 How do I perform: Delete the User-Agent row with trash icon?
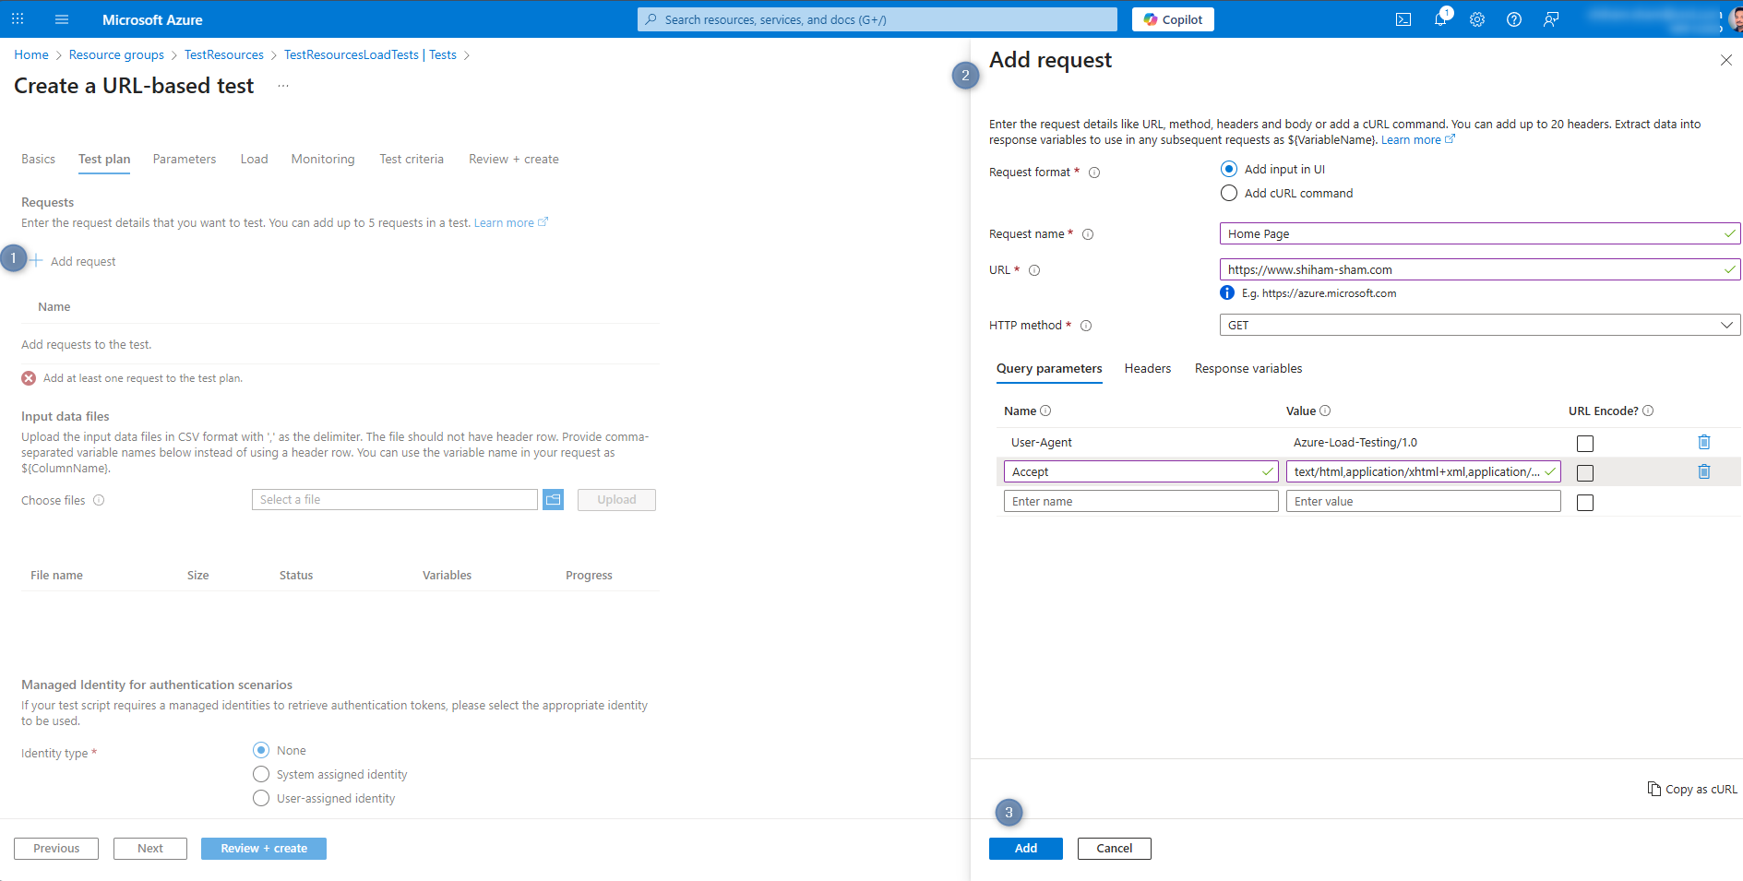point(1703,443)
